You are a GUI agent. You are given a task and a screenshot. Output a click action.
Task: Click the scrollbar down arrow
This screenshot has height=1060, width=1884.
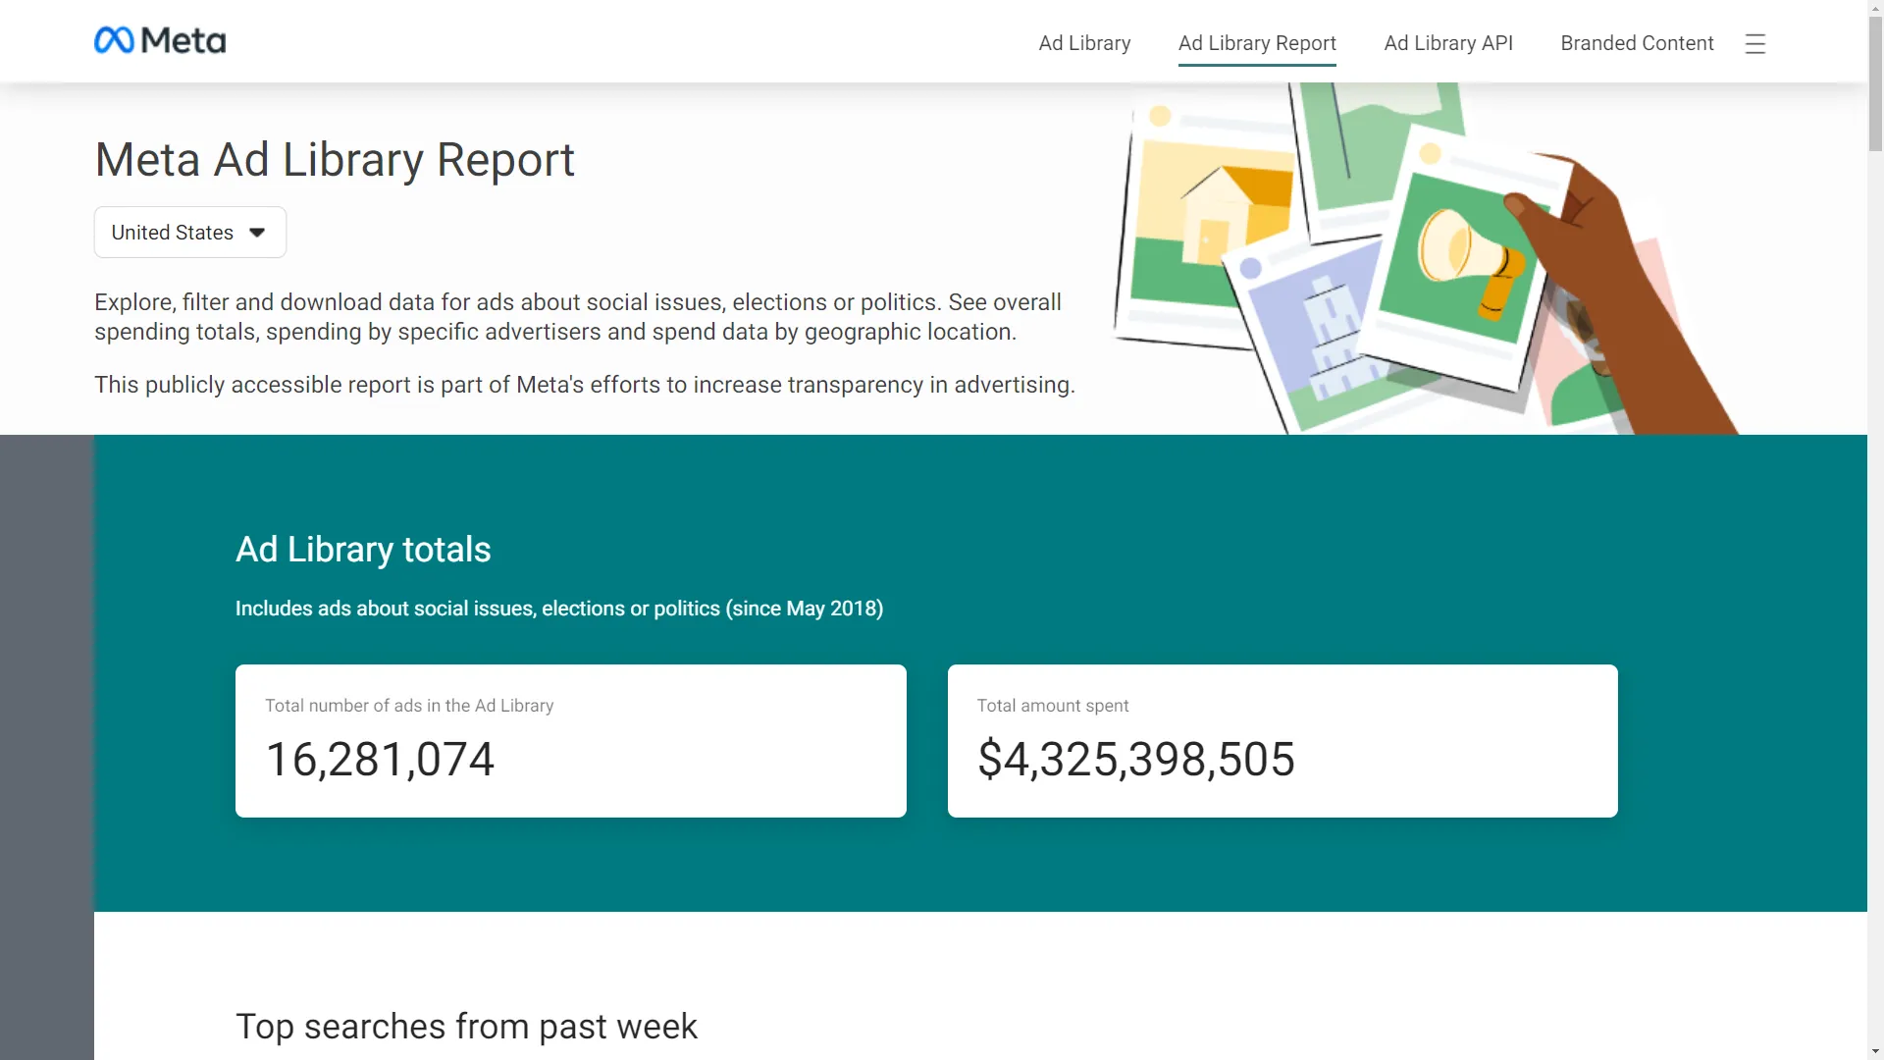pyautogui.click(x=1875, y=1051)
